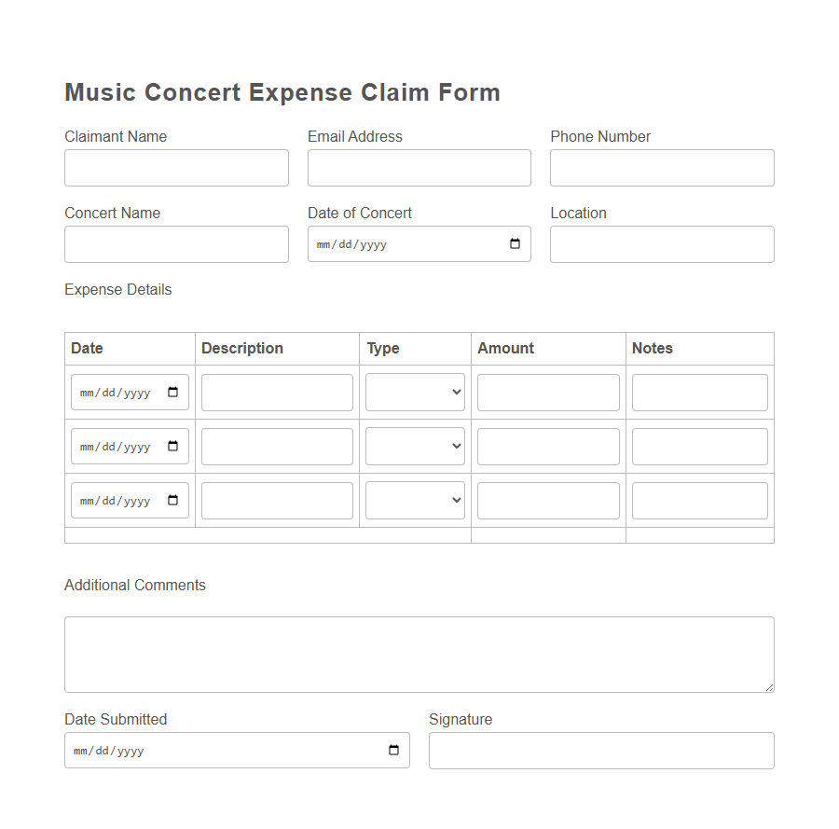This screenshot has height=829, width=839.
Task: Click the Concert Name text box
Action: click(x=176, y=244)
